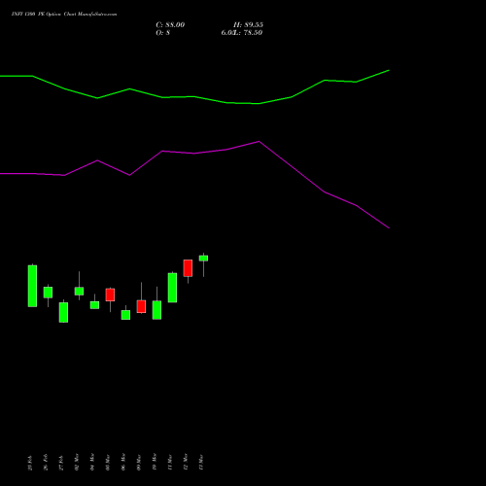486x486 pixels.
Task: Select the latest green candle for 13 Mar
Action: tap(203, 259)
